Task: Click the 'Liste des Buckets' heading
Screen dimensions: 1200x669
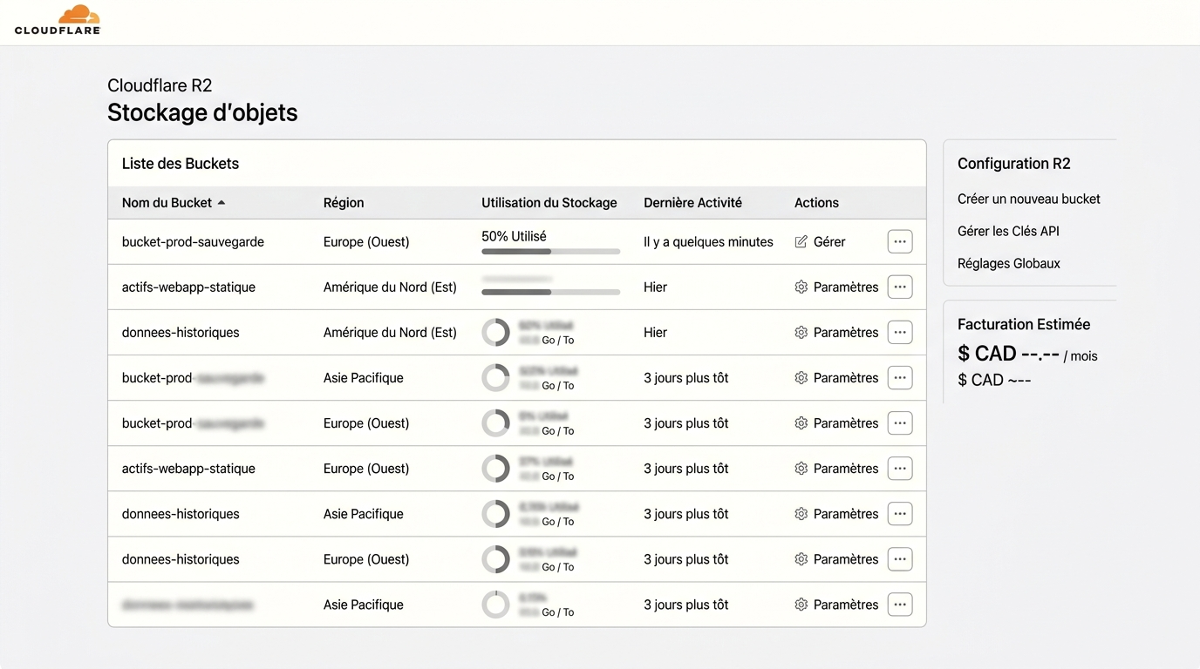Action: click(181, 163)
